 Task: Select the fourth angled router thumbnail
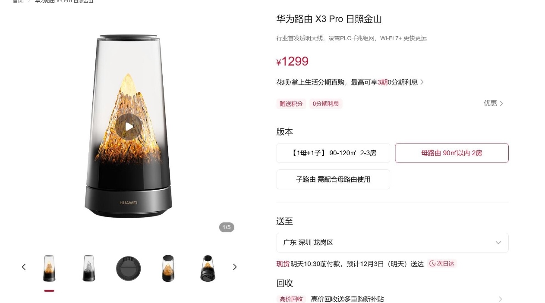pyautogui.click(x=168, y=269)
